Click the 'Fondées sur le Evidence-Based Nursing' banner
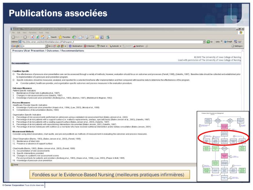The image size is (253, 190). pos(109,175)
